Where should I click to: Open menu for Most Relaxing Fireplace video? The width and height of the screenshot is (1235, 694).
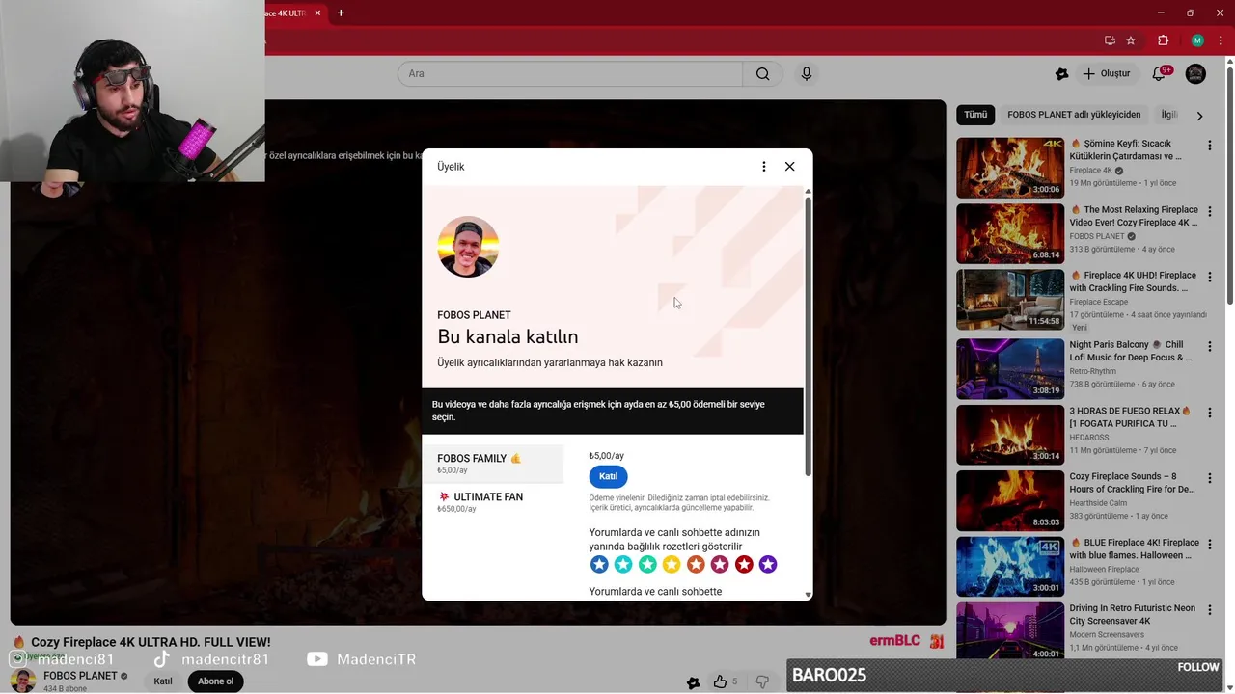click(x=1210, y=211)
